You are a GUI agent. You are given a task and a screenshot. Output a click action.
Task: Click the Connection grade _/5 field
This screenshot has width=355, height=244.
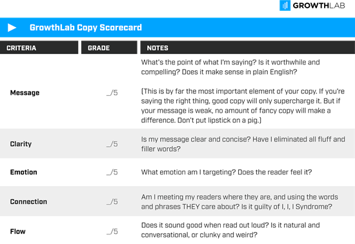[112, 202]
